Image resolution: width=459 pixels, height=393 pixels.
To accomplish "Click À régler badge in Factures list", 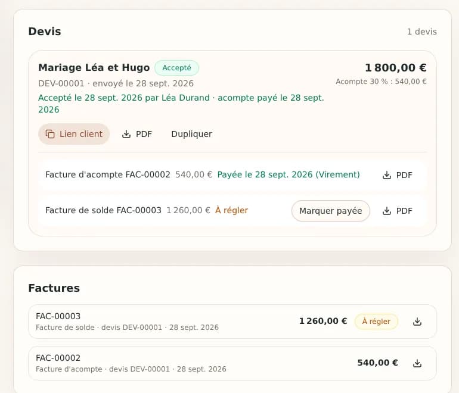I will click(376, 322).
